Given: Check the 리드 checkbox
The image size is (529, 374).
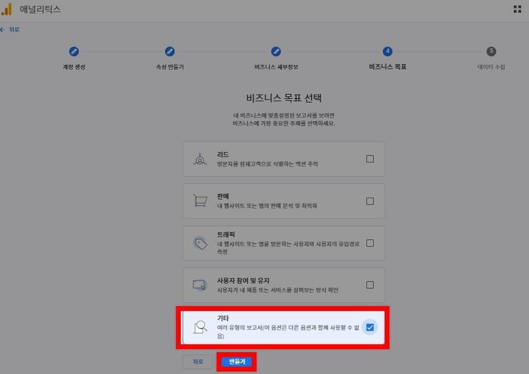Looking at the screenshot, I should tap(370, 159).
